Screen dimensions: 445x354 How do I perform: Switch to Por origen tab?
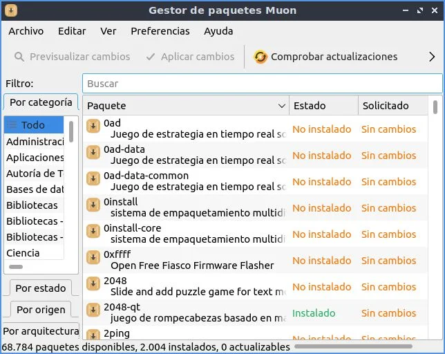pos(41,310)
